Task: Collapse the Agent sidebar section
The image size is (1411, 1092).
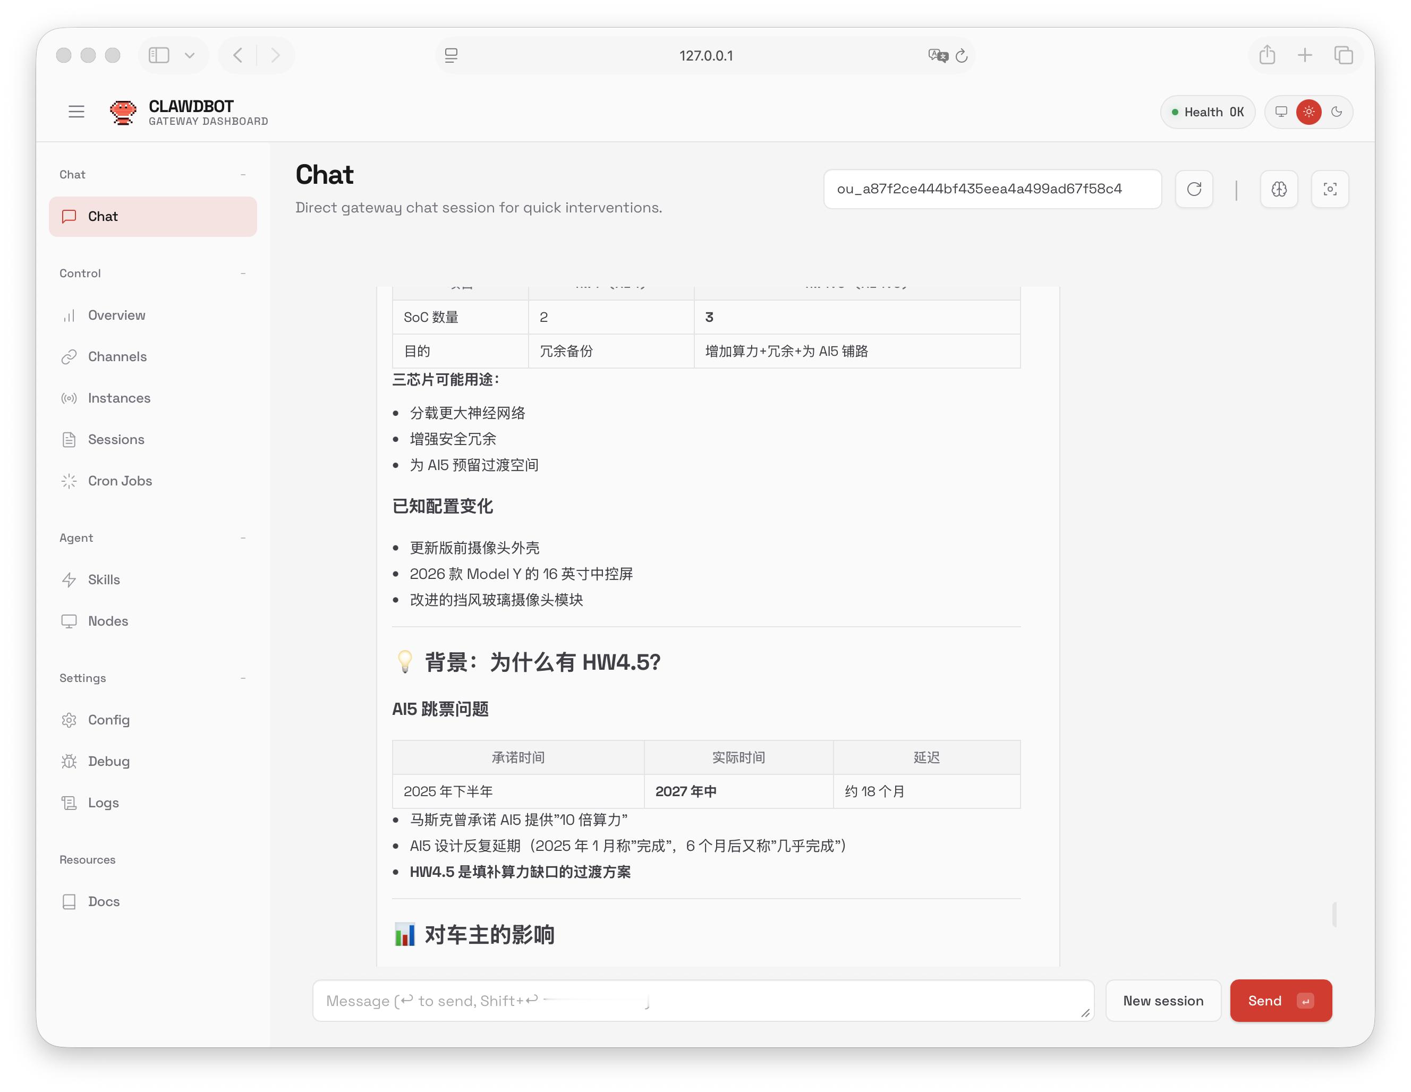Action: (243, 538)
